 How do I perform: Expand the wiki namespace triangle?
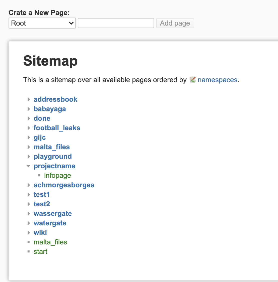pos(29,233)
